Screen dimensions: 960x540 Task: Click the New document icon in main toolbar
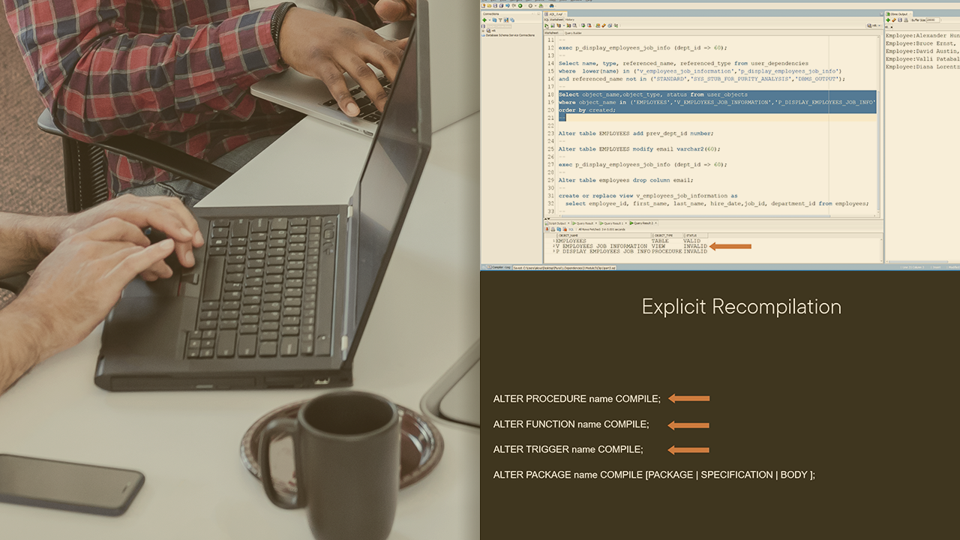483,6
